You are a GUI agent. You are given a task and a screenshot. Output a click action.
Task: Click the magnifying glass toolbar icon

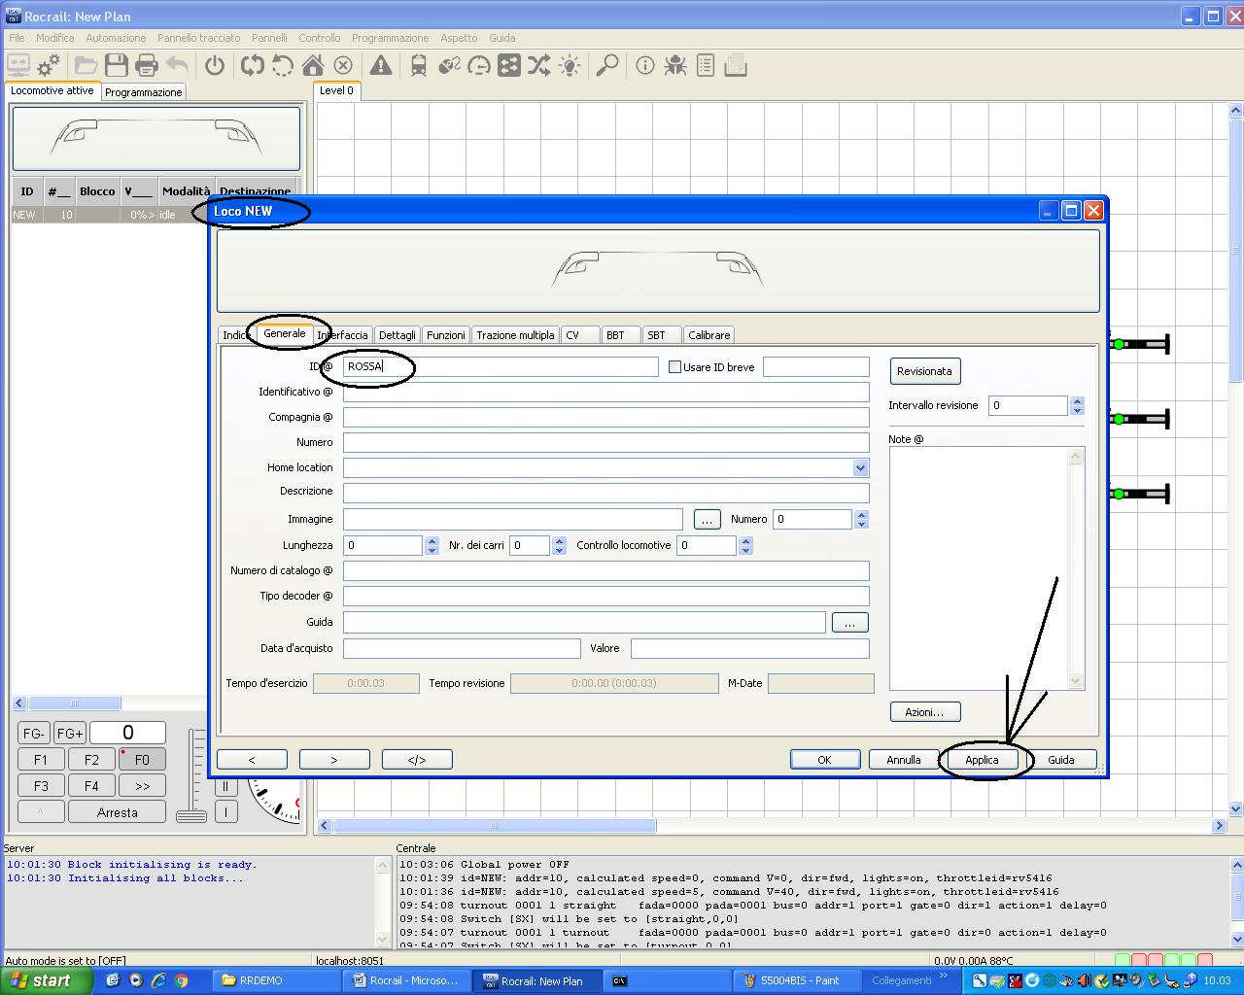[607, 65]
